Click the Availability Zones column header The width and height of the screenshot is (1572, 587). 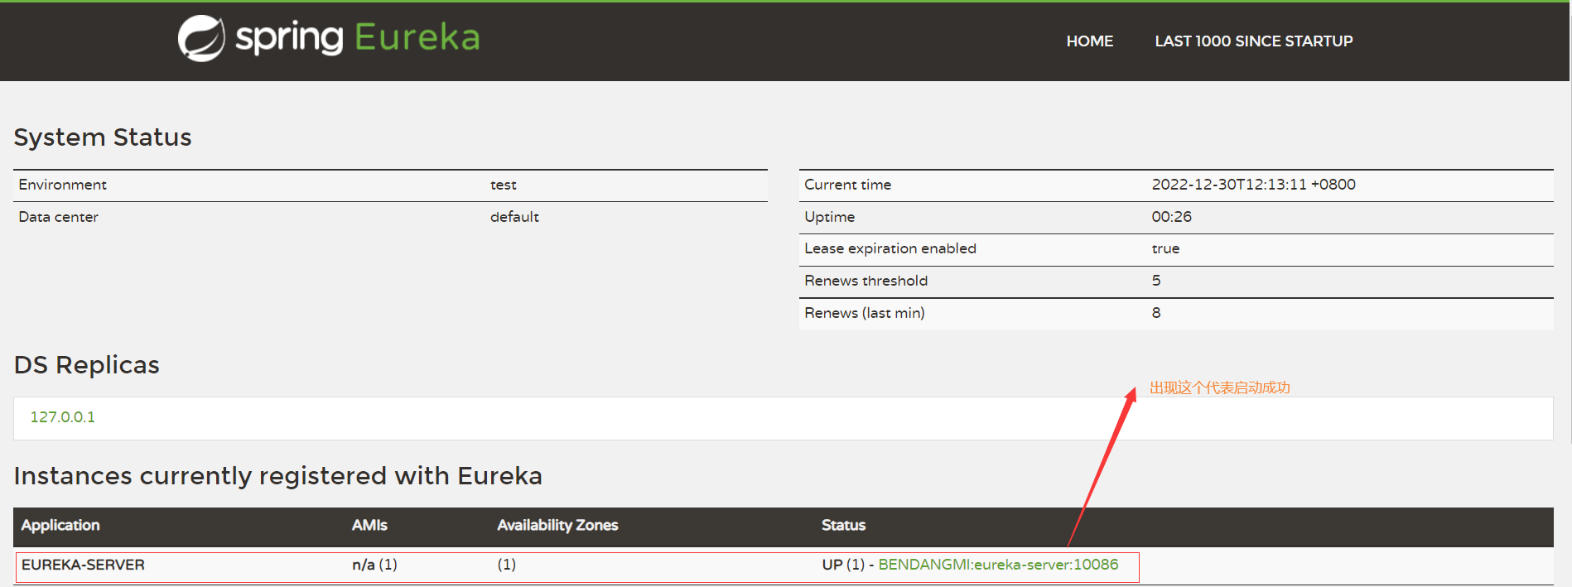pyautogui.click(x=557, y=525)
